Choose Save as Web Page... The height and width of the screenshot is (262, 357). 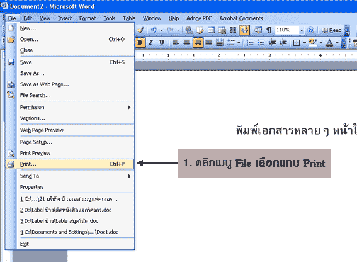[70, 84]
